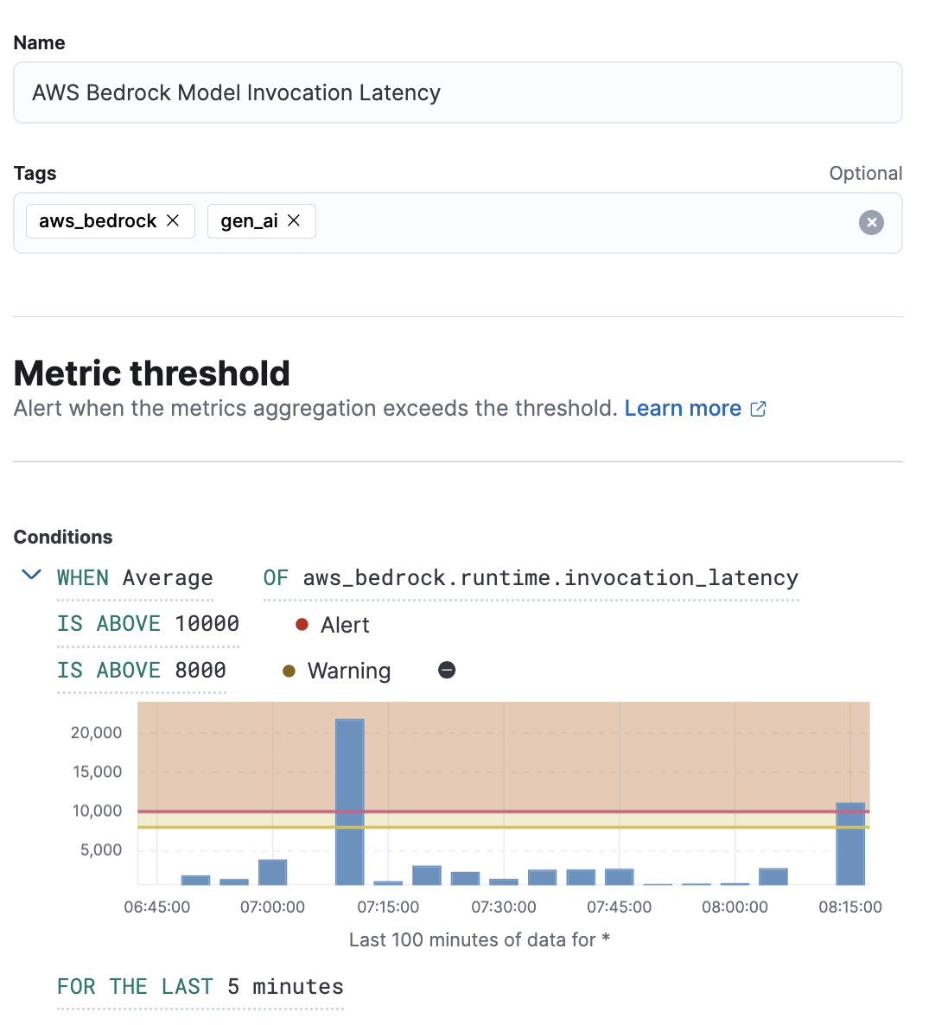The image size is (935, 1025).
Task: Clear all tags with the round X icon
Action: coord(871,223)
